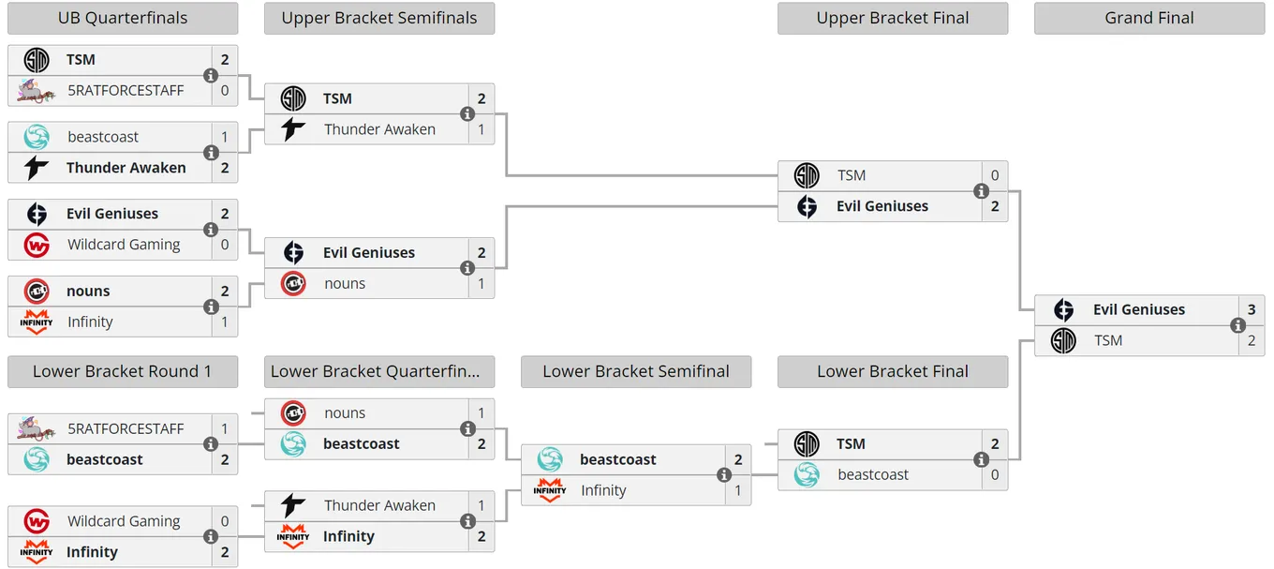Click Grand Final score 3 for Evil Geniuses

(1252, 310)
